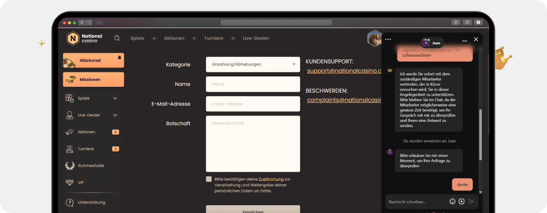Open the Zustimmung link

point(271,179)
